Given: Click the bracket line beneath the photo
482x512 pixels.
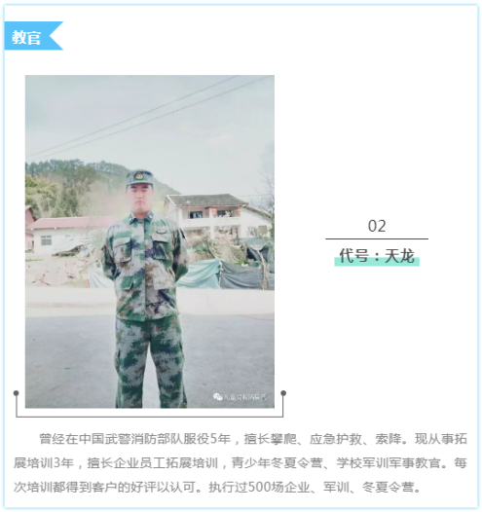Looking at the screenshot, I should (150, 417).
